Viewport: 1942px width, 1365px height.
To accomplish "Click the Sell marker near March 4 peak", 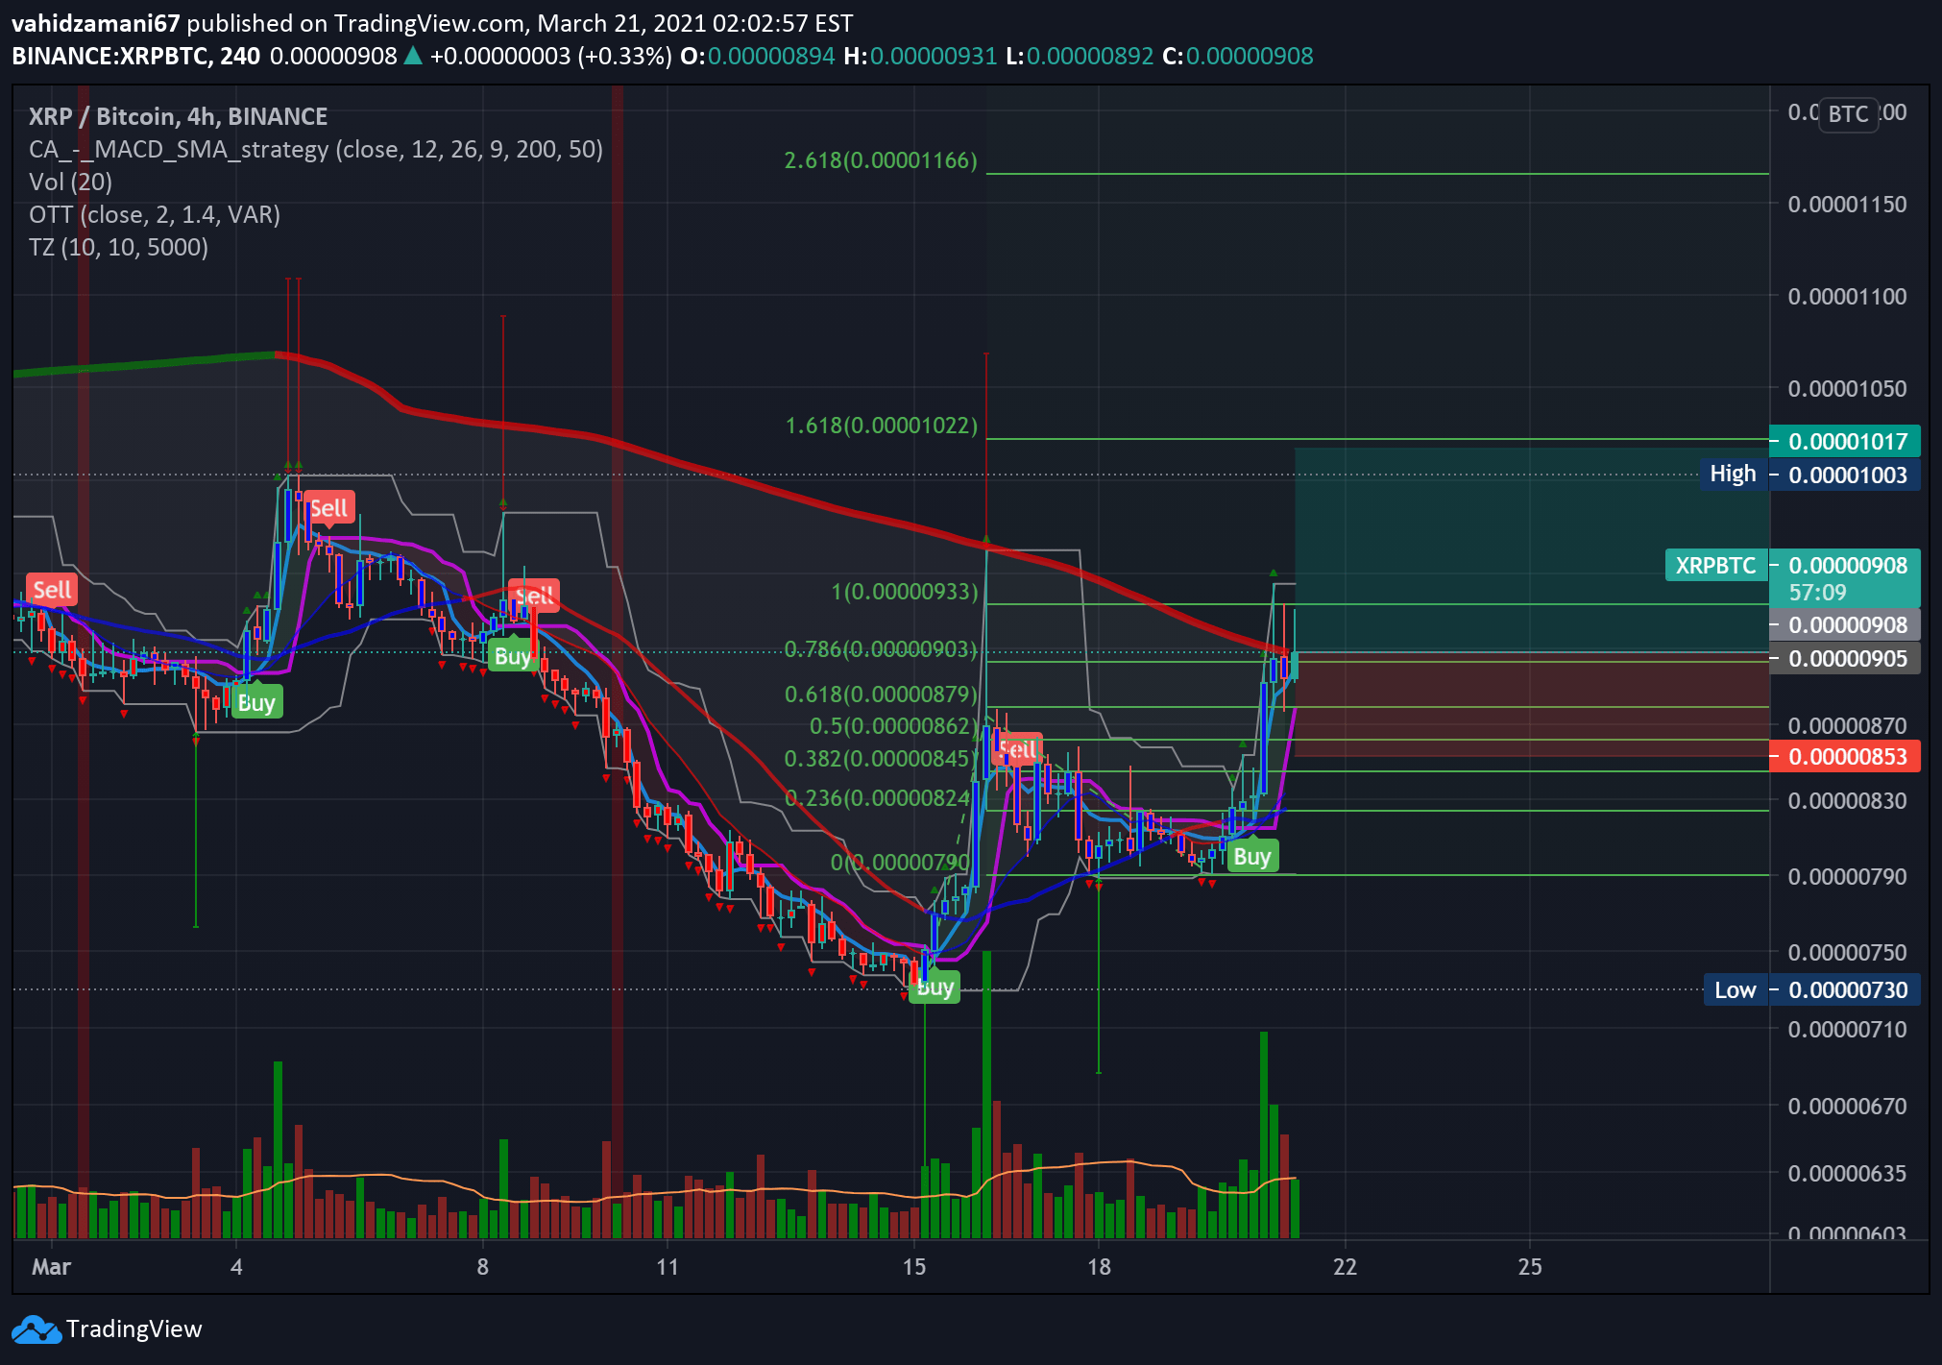I will [329, 508].
